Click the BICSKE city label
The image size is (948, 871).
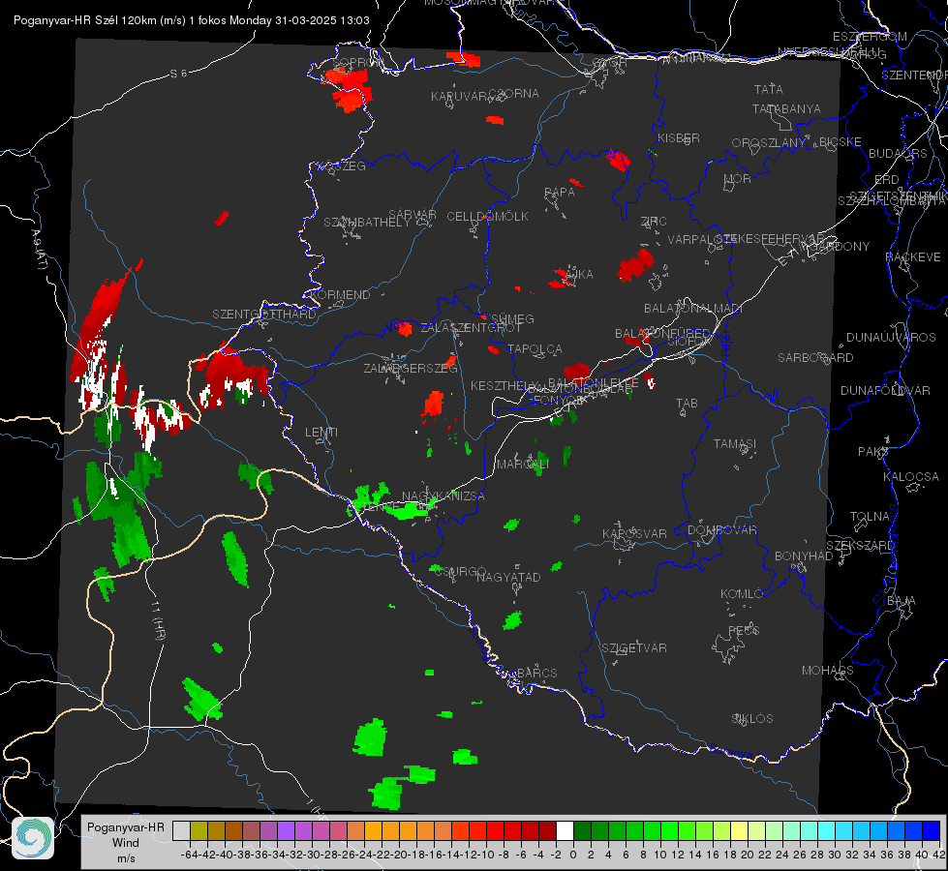[x=841, y=142]
